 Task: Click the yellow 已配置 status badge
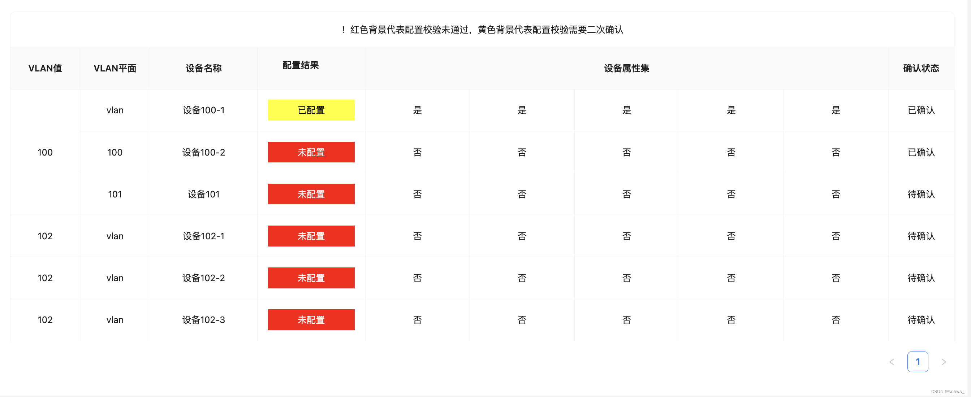pos(311,110)
